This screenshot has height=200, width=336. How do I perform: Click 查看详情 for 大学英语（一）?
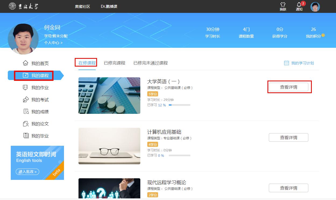tap(288, 87)
